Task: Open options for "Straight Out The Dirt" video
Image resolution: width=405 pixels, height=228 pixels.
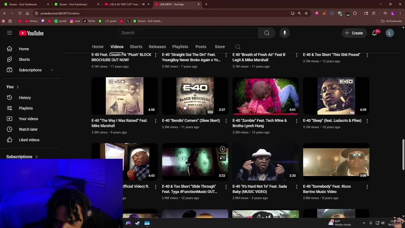Action: (226, 55)
